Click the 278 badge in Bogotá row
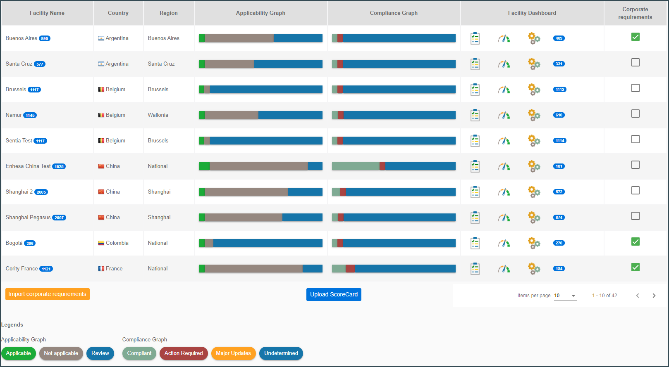 [559, 243]
